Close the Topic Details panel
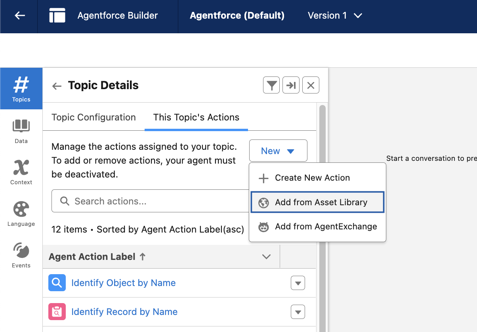 (311, 85)
